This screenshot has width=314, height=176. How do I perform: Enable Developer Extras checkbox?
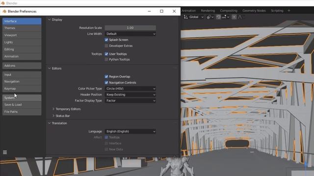tap(106, 45)
